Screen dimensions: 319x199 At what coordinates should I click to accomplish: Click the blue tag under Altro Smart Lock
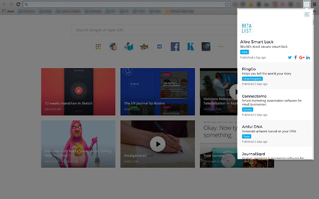[x=244, y=52]
